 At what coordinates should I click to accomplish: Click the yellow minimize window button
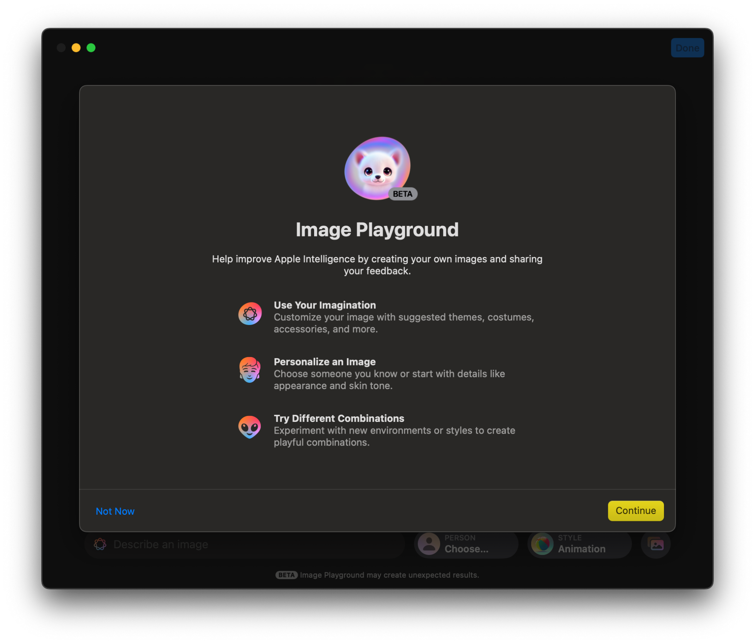click(x=76, y=48)
